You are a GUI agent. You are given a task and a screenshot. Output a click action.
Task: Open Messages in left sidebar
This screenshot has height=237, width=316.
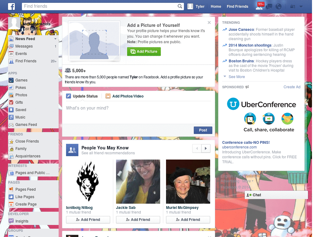[x=33, y=46]
